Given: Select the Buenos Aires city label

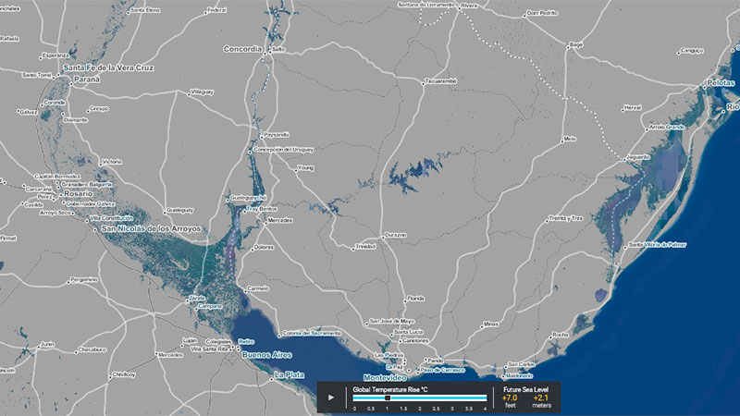Looking at the screenshot, I should (267, 355).
